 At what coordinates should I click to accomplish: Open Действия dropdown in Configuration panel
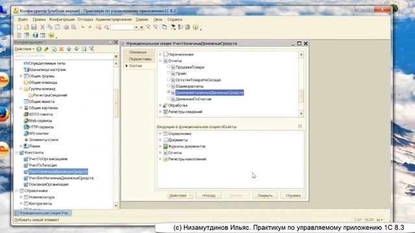25,49
